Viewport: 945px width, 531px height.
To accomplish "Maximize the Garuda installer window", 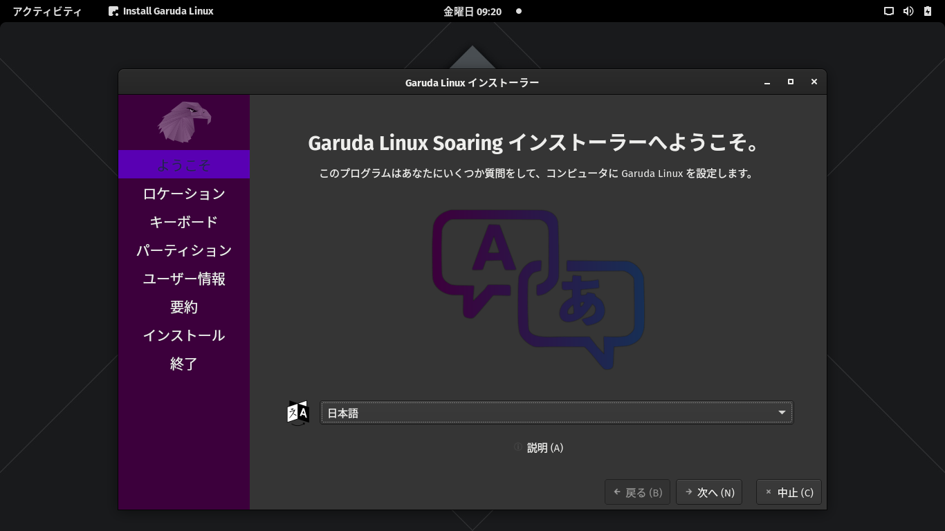I will coord(791,82).
